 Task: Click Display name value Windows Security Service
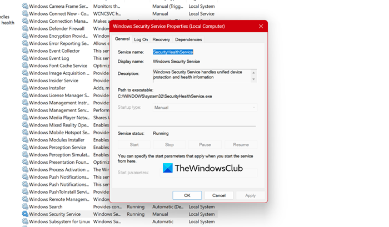176,61
